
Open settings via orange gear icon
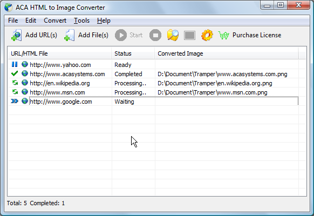point(207,35)
